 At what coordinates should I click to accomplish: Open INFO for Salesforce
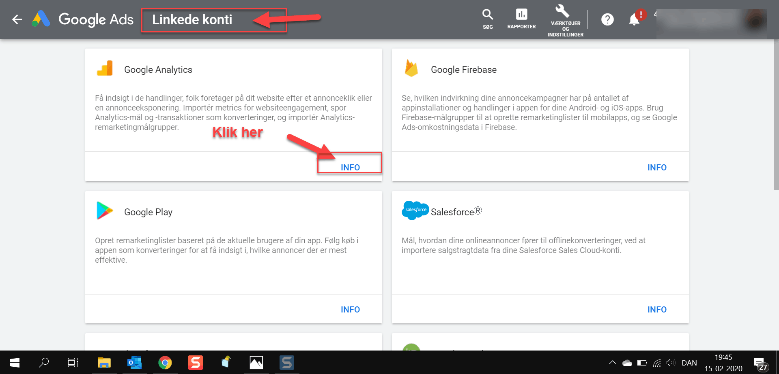[x=657, y=309]
